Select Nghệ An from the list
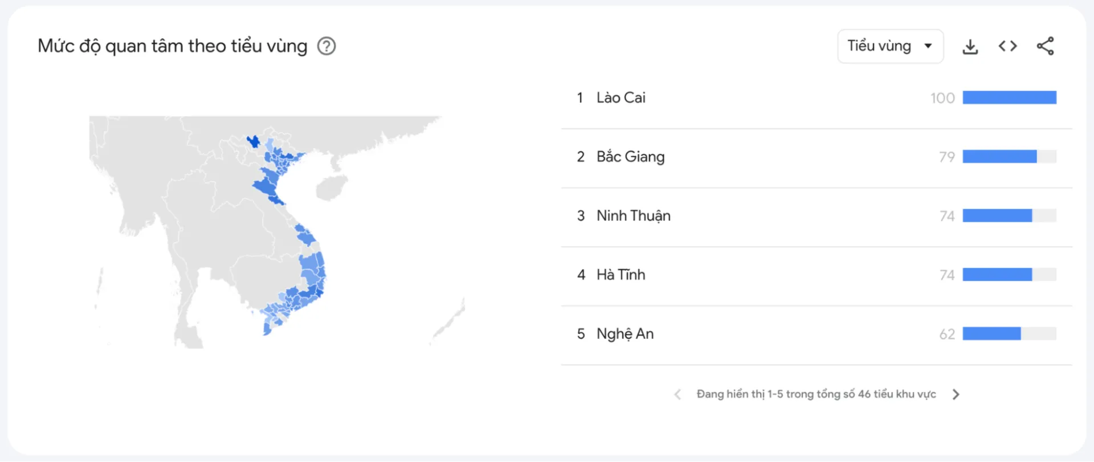 coord(624,334)
